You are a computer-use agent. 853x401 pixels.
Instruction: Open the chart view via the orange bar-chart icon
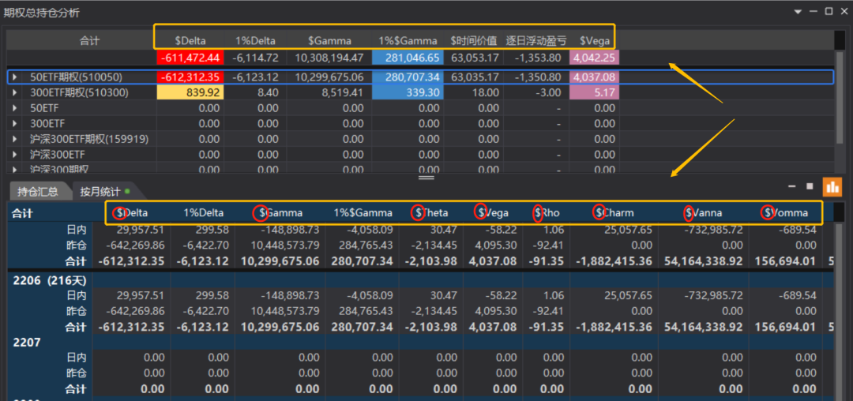coord(832,187)
